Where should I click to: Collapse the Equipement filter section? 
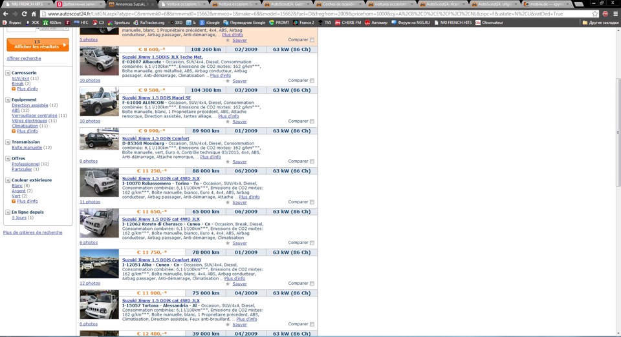point(8,100)
